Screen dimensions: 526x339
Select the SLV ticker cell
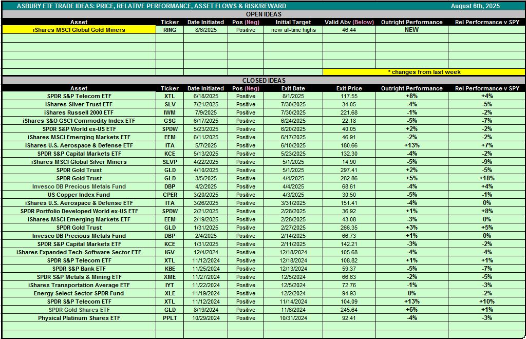(170, 104)
